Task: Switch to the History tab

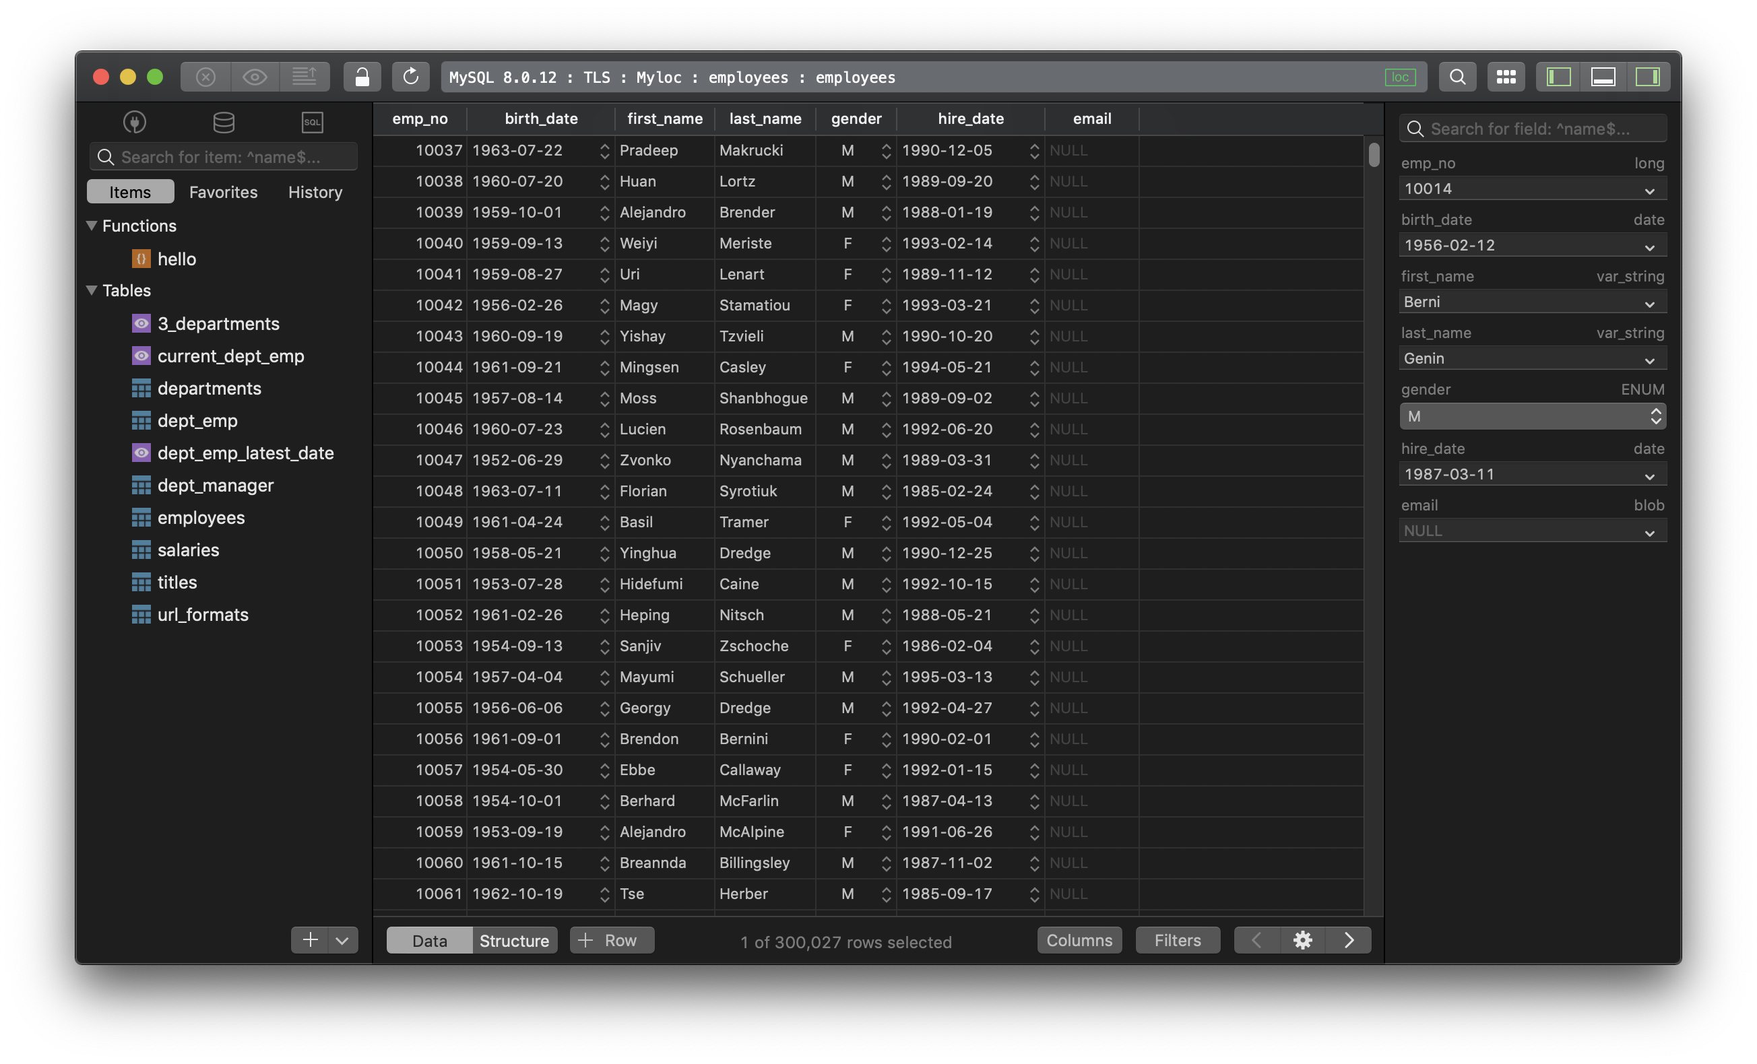Action: (x=315, y=192)
